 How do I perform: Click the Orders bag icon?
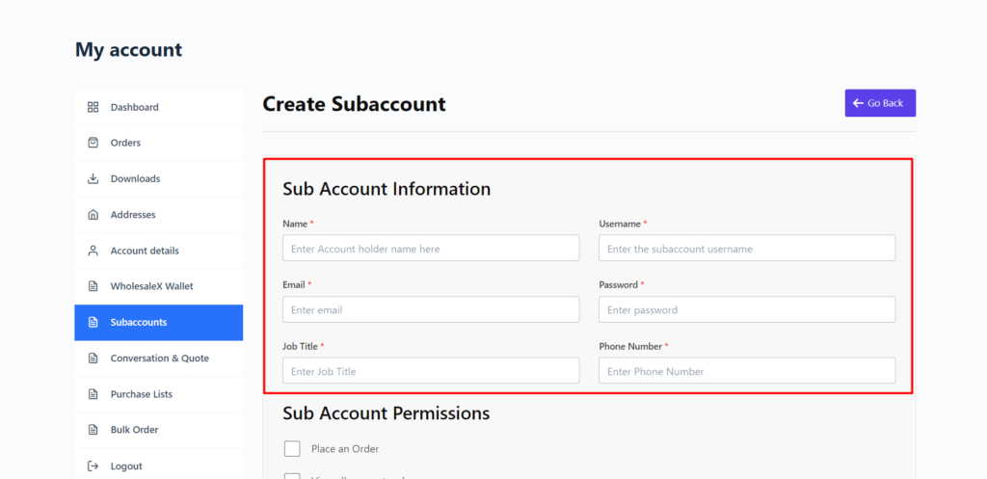(x=93, y=143)
